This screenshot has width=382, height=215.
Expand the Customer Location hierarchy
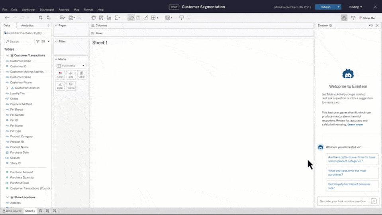(x=7, y=88)
